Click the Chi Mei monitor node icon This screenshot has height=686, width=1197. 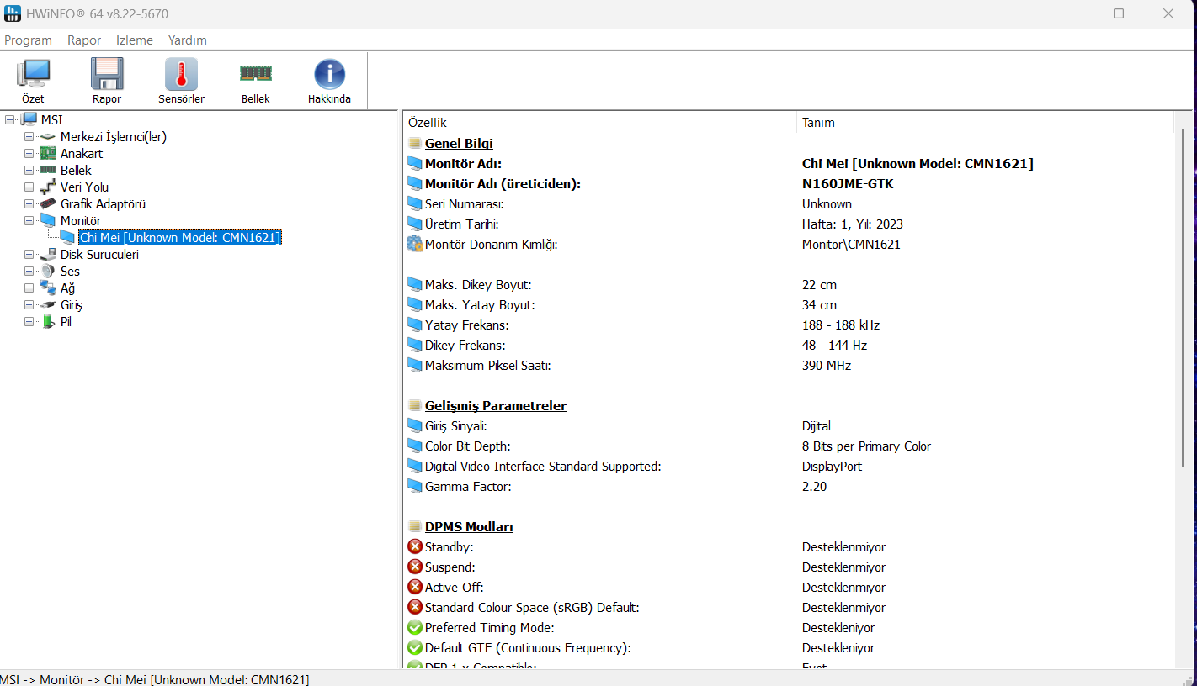(x=67, y=238)
